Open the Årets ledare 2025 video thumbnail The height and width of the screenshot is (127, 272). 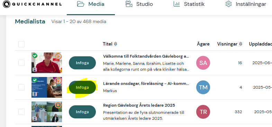47,112
